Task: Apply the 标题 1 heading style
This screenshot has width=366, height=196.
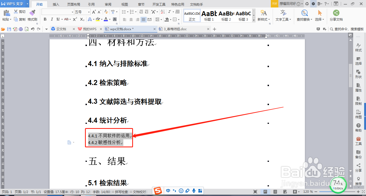Action: 209,16
